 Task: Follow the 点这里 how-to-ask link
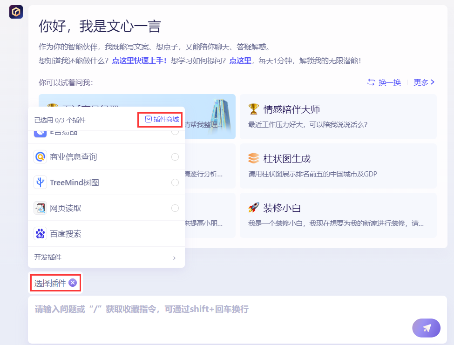[x=240, y=61]
